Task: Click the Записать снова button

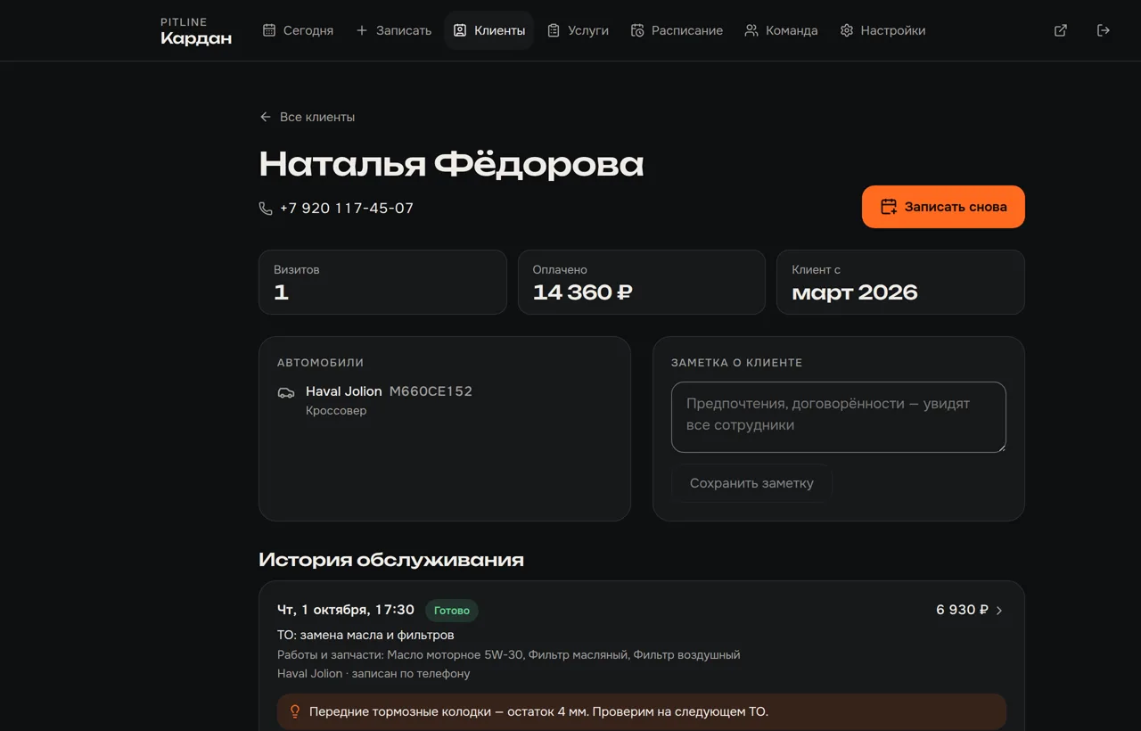Action: (x=943, y=207)
